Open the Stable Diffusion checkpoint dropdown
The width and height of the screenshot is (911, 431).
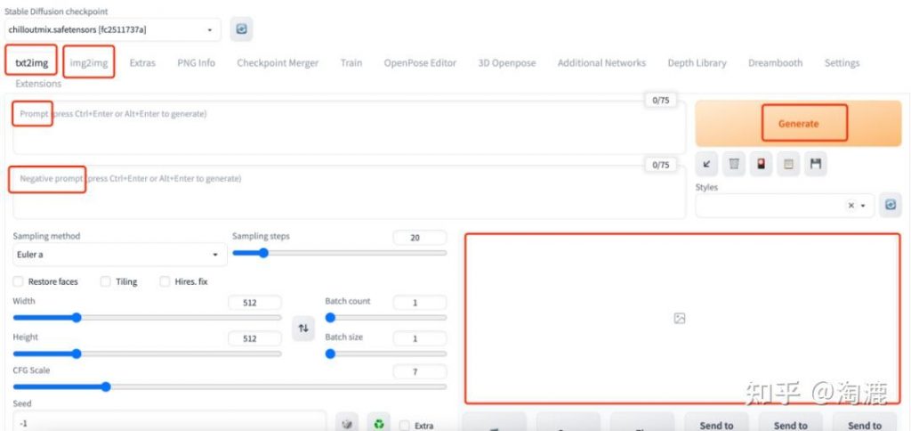(x=111, y=29)
